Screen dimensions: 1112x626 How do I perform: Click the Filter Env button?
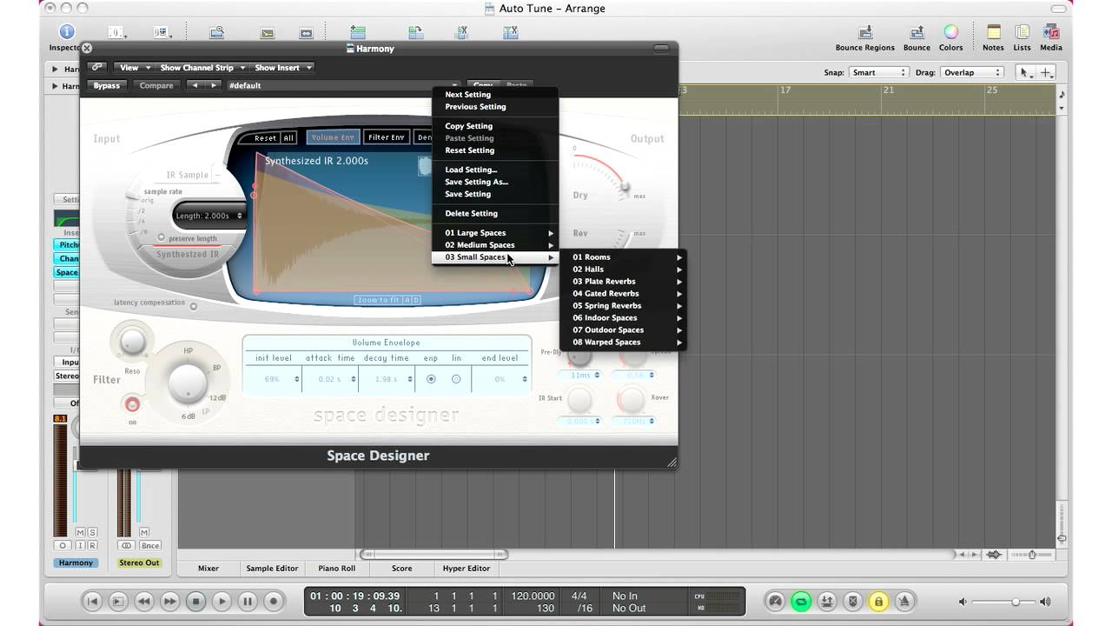tap(386, 137)
